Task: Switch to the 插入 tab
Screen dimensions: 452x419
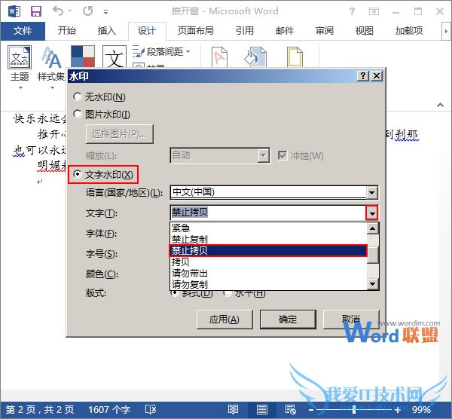Action: [107, 31]
